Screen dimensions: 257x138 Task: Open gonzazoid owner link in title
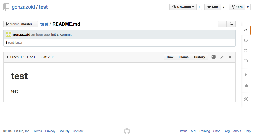pyautogui.click(x=23, y=7)
